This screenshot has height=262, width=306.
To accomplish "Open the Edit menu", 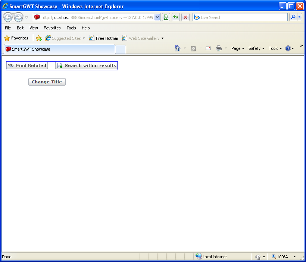I will (x=20, y=28).
